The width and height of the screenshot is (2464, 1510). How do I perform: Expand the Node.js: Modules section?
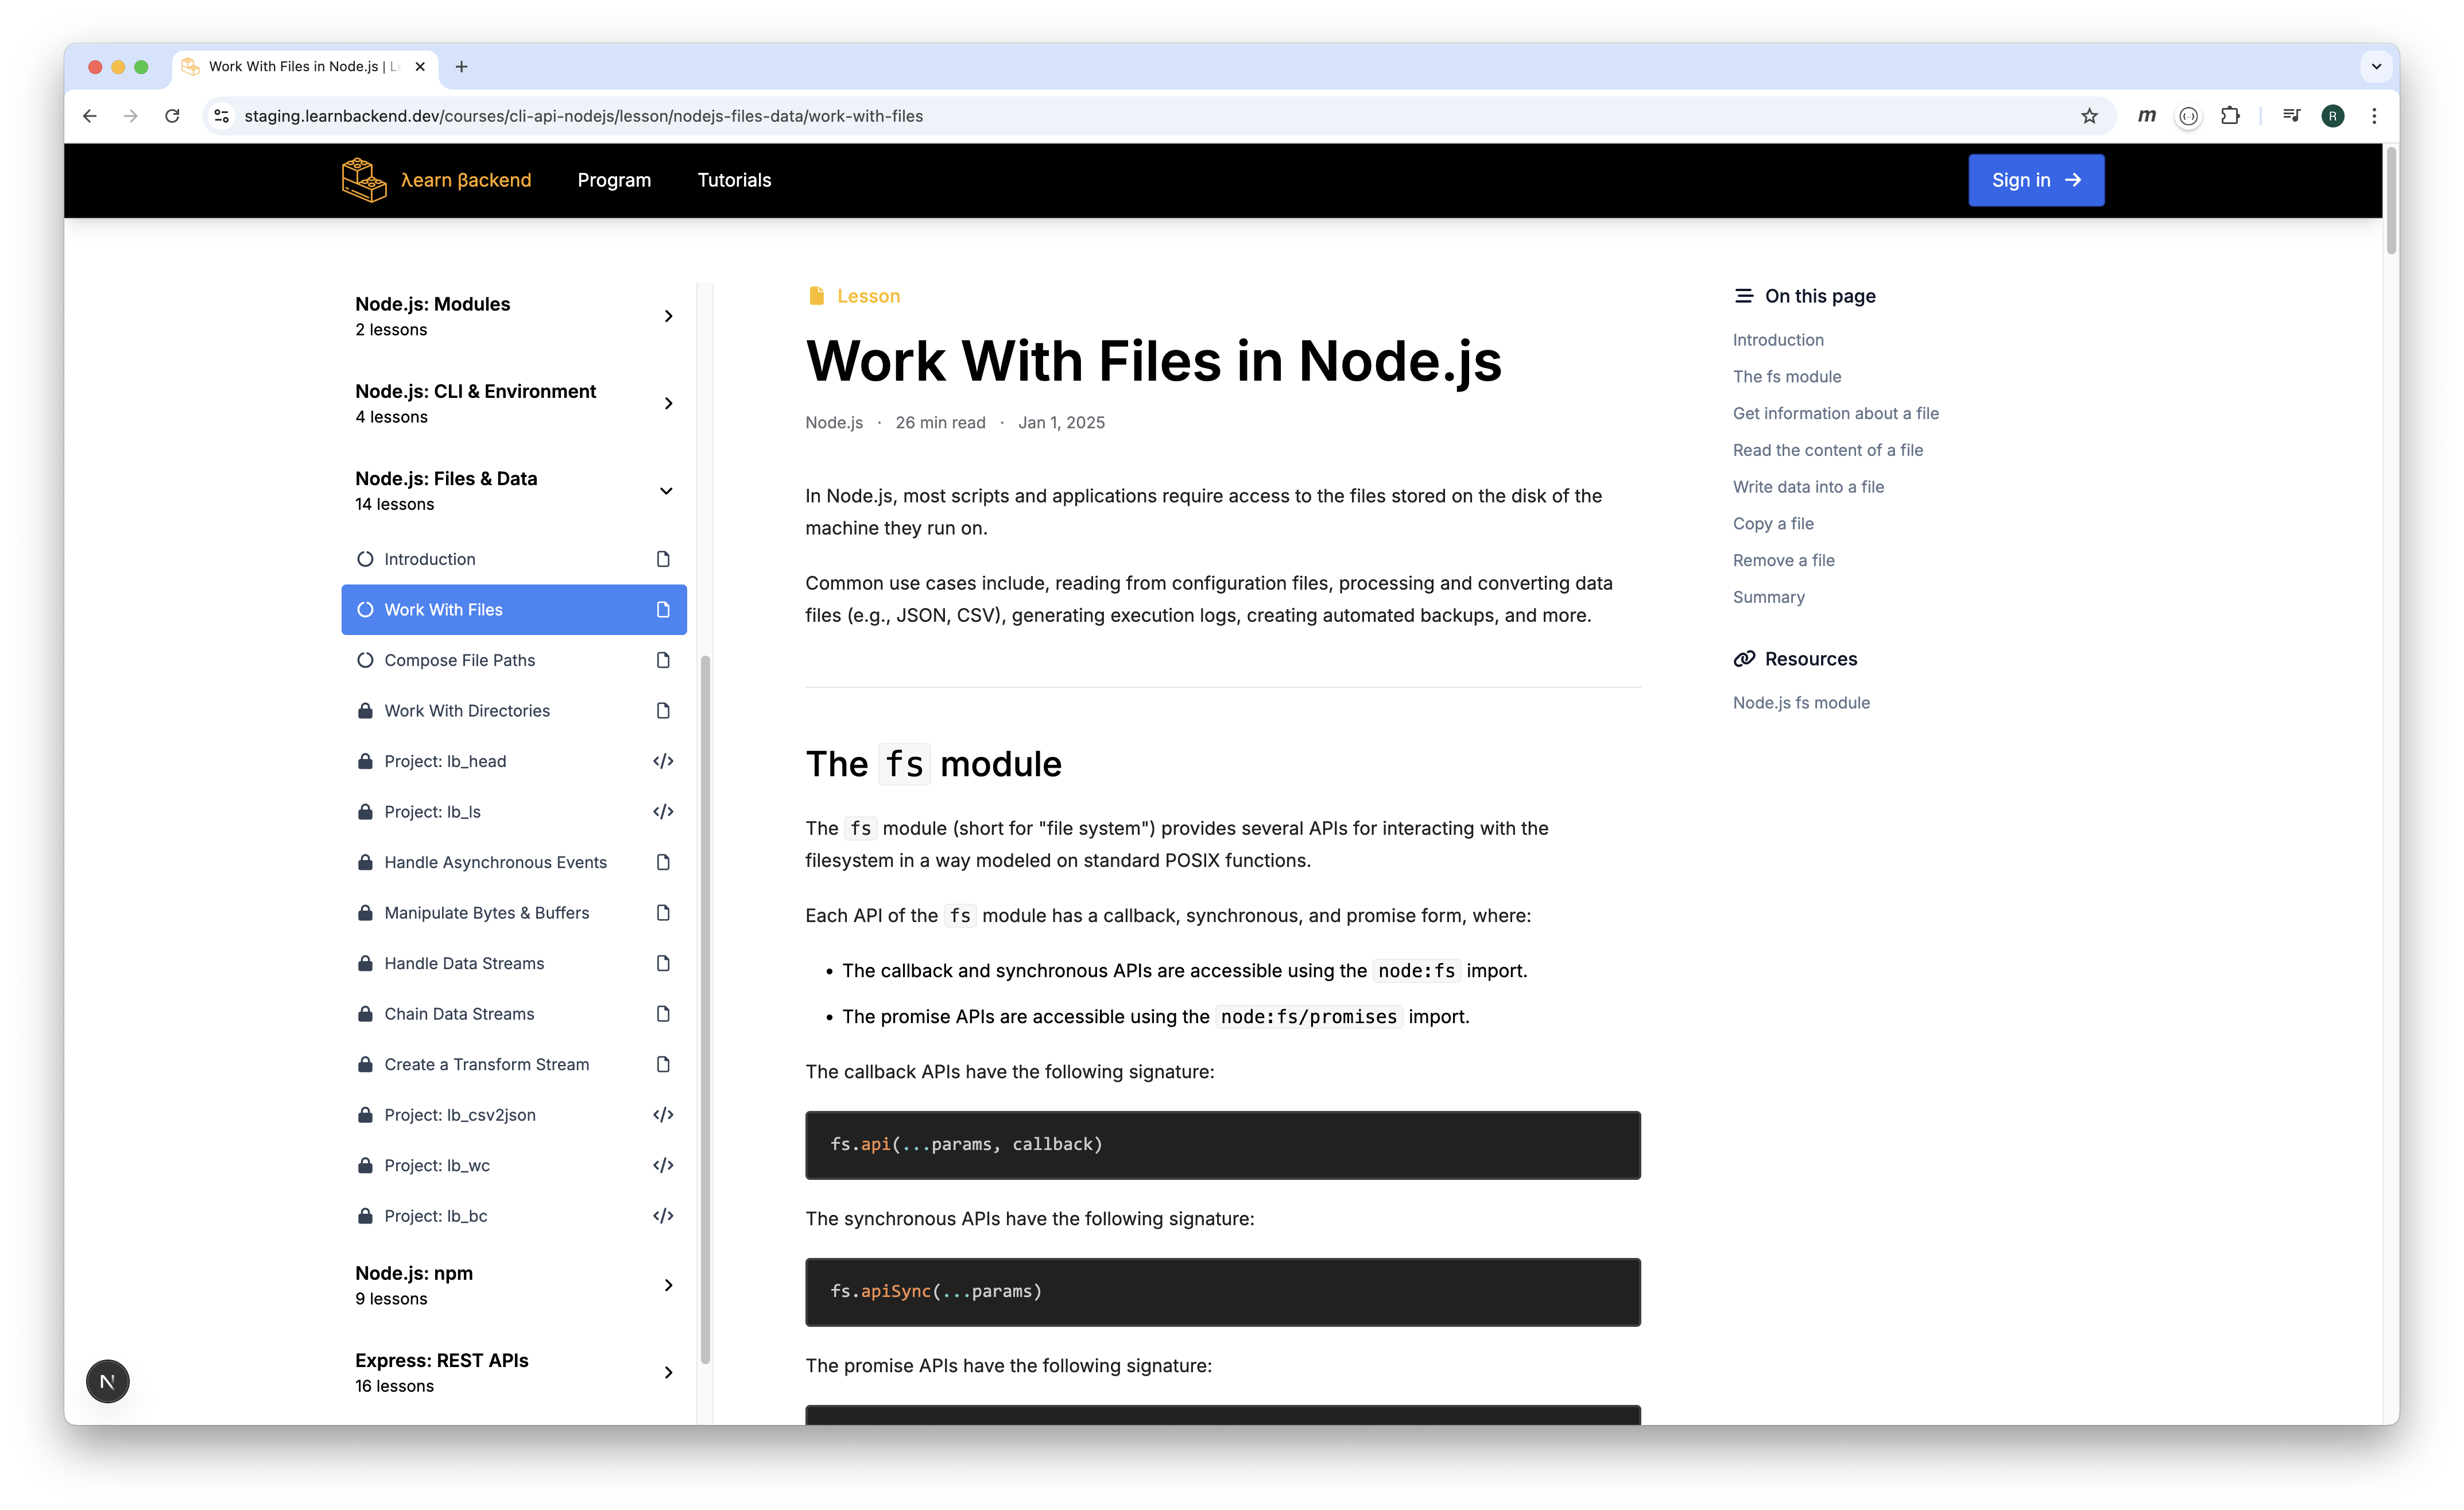tap(668, 316)
